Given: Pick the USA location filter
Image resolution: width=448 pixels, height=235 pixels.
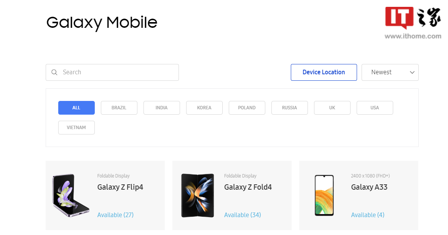Looking at the screenshot, I should coord(375,108).
